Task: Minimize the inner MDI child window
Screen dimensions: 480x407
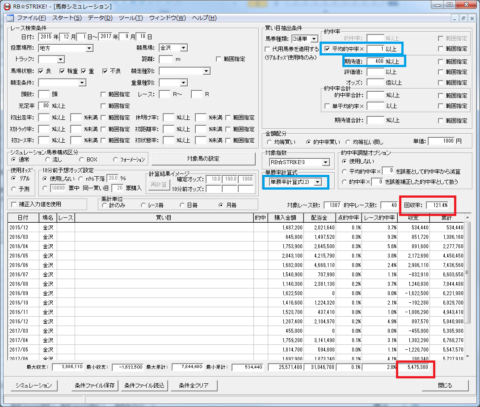Action: tap(455, 18)
